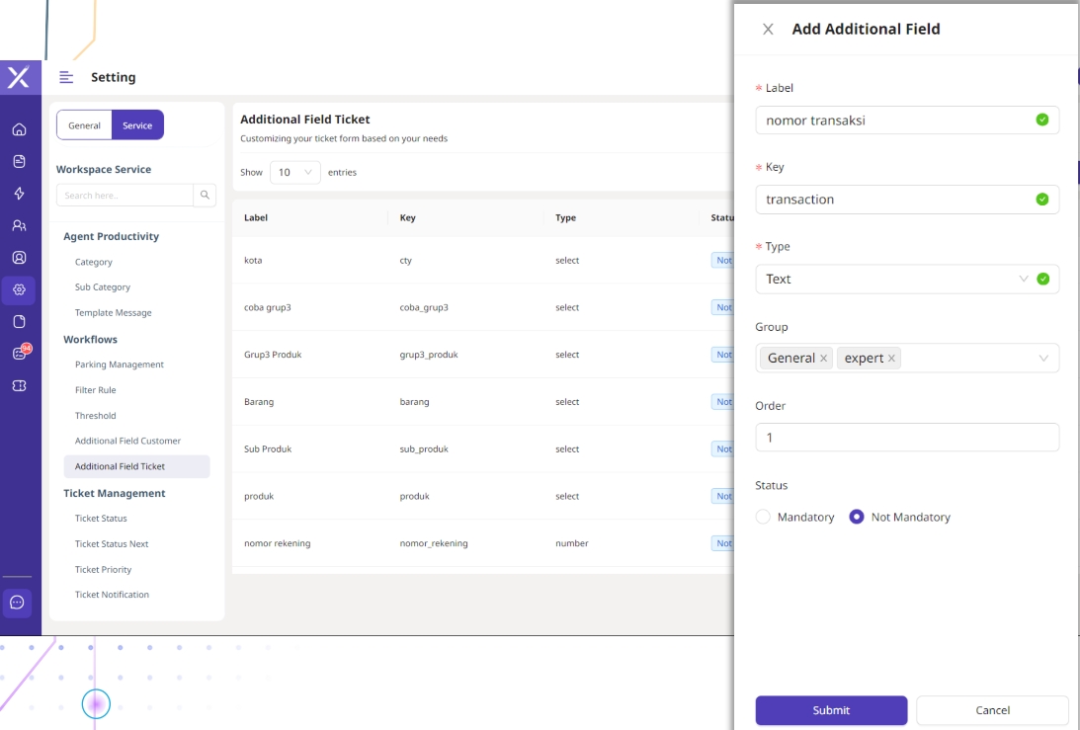
Task: Open the Show entries dropdown set to 10
Action: point(294,172)
